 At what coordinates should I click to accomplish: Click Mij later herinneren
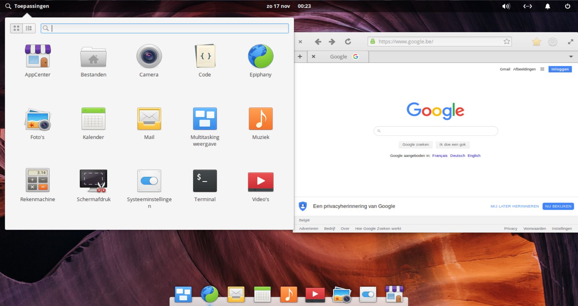(x=515, y=206)
